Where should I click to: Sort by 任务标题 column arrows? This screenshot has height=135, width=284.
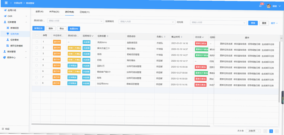108,36
